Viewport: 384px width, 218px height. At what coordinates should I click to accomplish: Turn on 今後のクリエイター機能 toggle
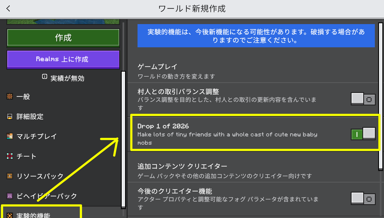[363, 199]
